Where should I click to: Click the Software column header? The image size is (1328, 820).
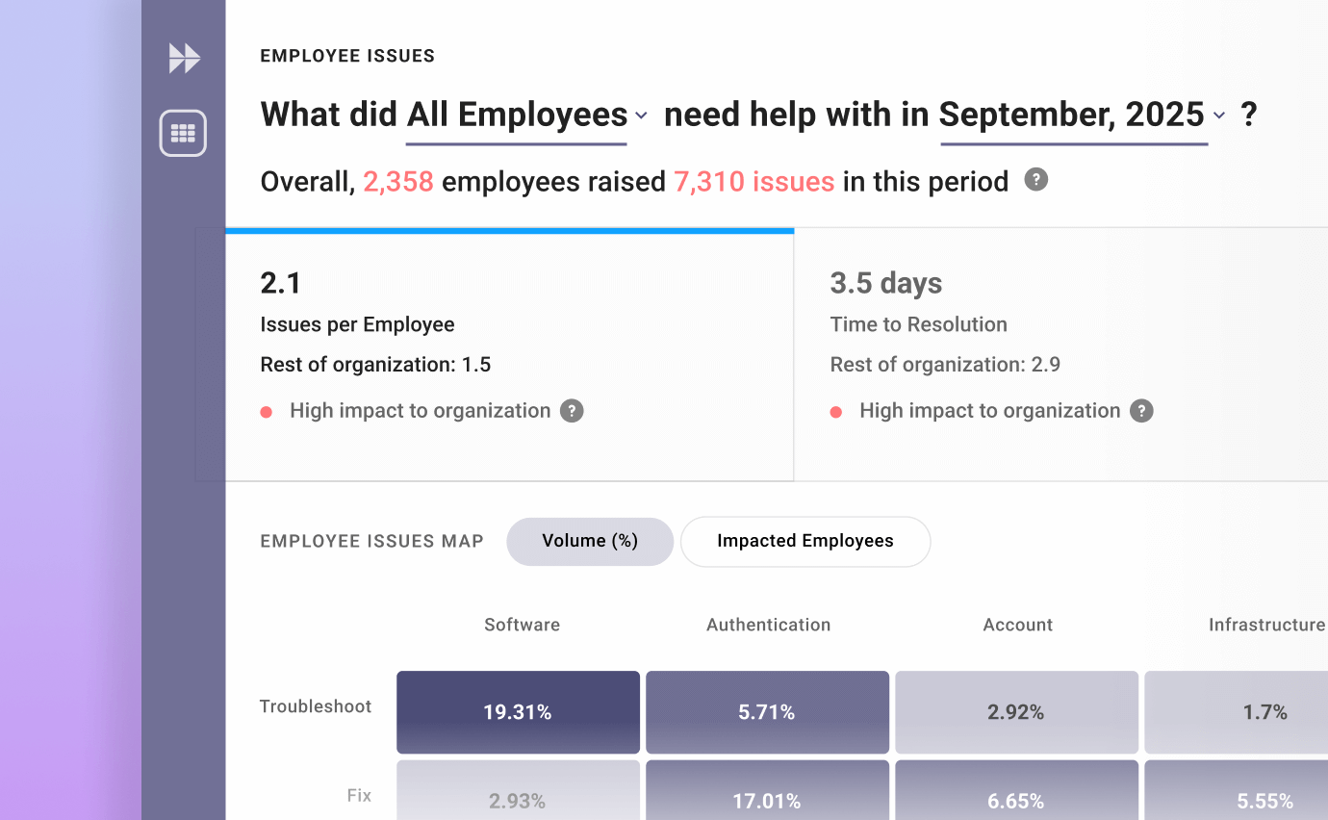click(x=522, y=625)
